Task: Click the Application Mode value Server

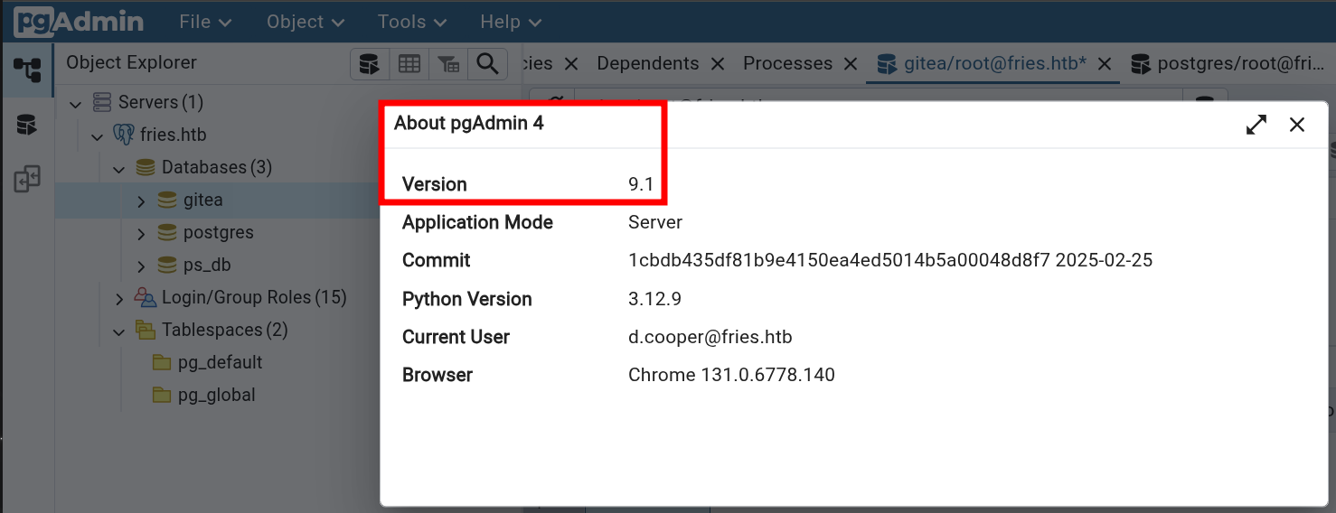Action: [x=655, y=222]
